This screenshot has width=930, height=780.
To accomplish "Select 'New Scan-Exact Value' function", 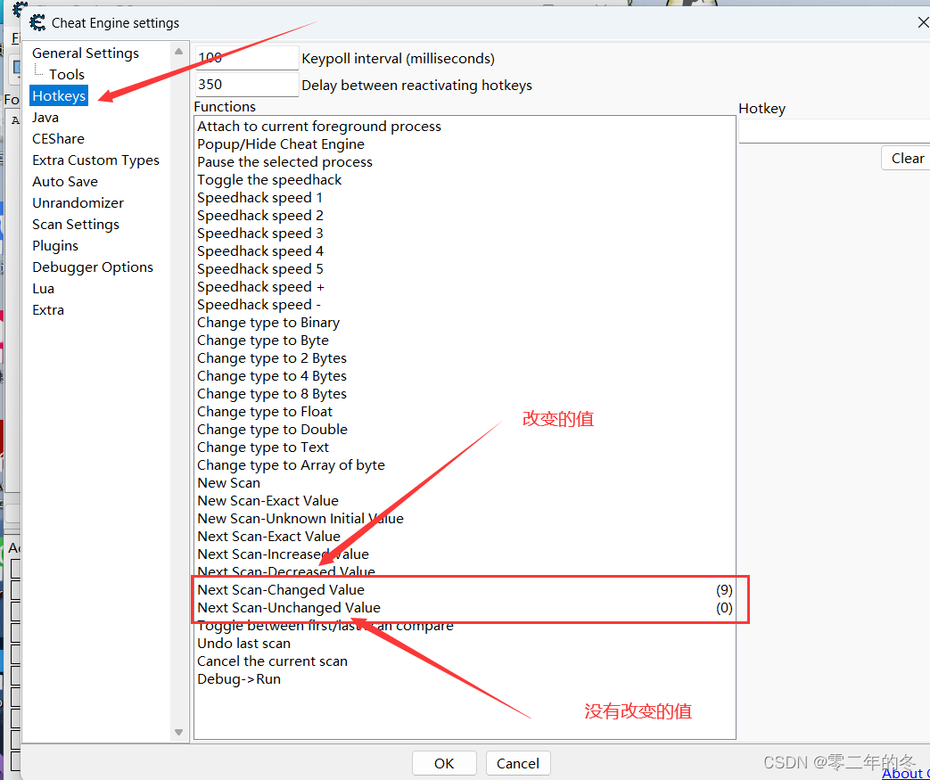I will point(465,500).
